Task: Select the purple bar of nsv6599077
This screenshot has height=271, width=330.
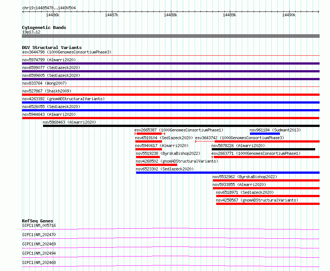Action: [171, 71]
